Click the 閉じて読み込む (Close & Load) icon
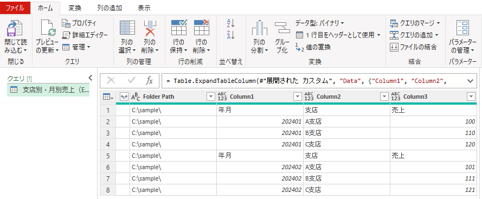Screen dimensions: 482x199 (14, 28)
